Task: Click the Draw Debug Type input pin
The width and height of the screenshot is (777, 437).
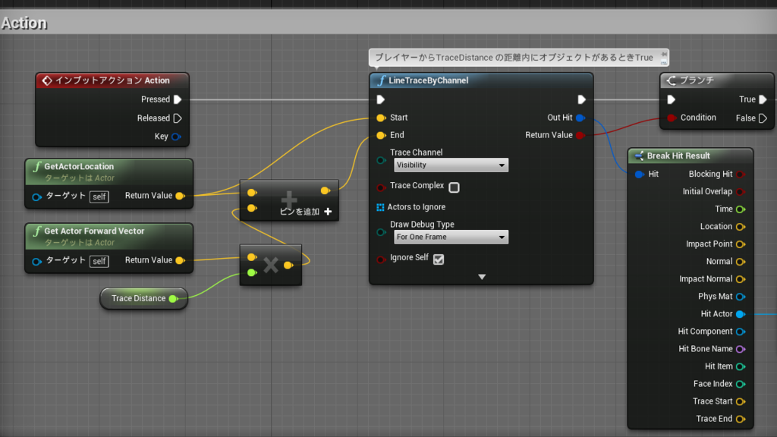Action: click(381, 232)
